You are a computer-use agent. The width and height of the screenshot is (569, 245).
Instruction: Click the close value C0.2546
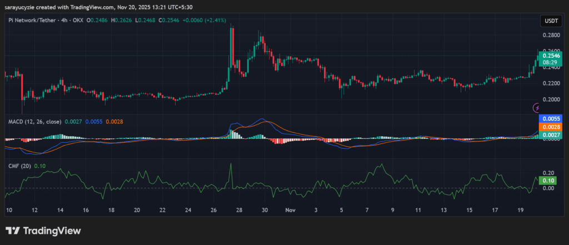pyautogui.click(x=169, y=21)
